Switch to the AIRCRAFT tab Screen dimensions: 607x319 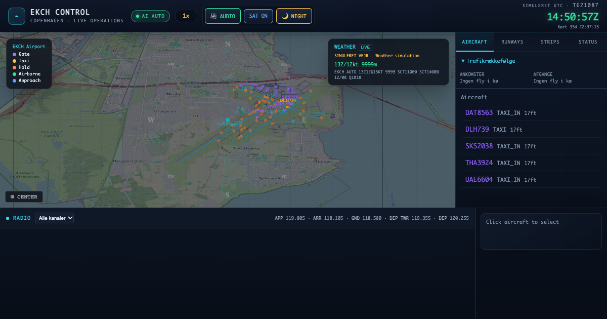pos(474,42)
